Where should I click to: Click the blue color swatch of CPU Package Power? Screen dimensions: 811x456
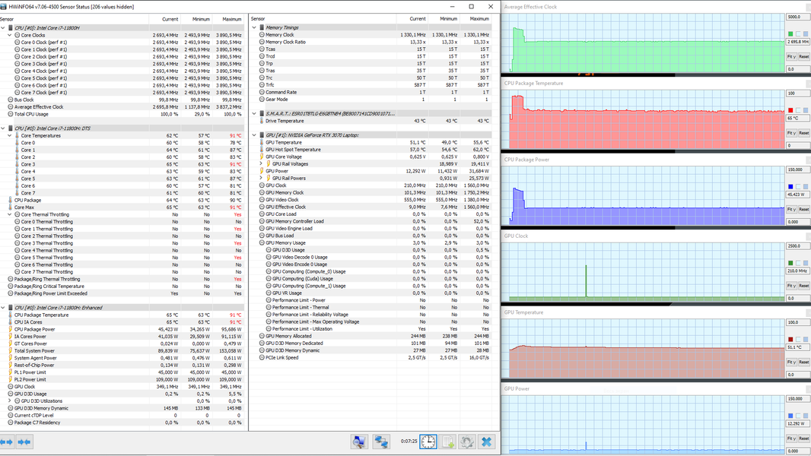(790, 187)
